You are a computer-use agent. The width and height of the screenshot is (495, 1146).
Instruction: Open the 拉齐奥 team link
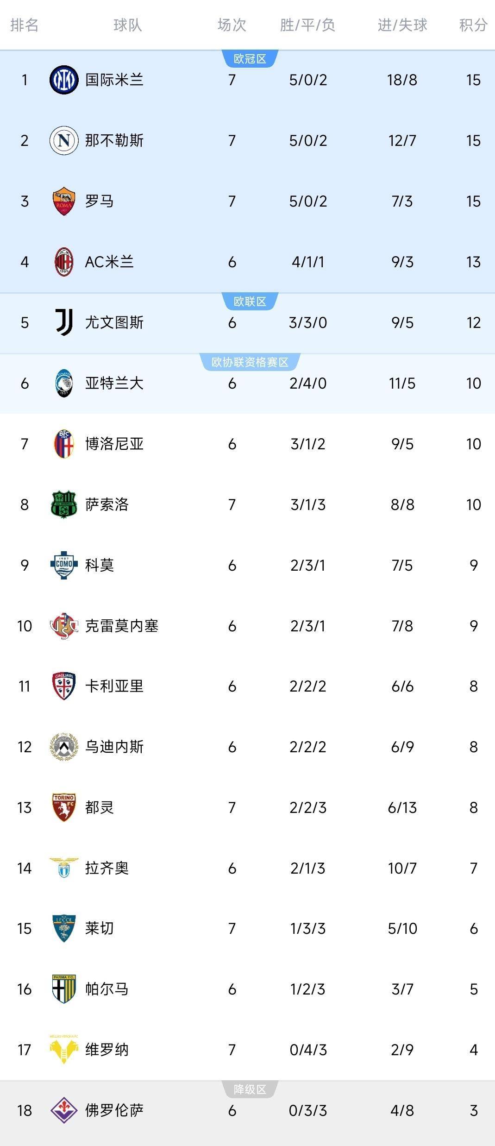(x=108, y=868)
